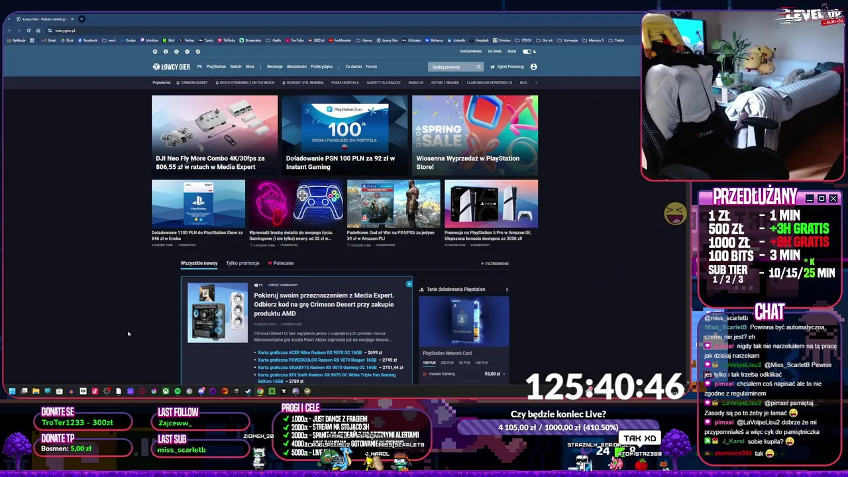Open the PlayStation menu item

pyautogui.click(x=216, y=67)
